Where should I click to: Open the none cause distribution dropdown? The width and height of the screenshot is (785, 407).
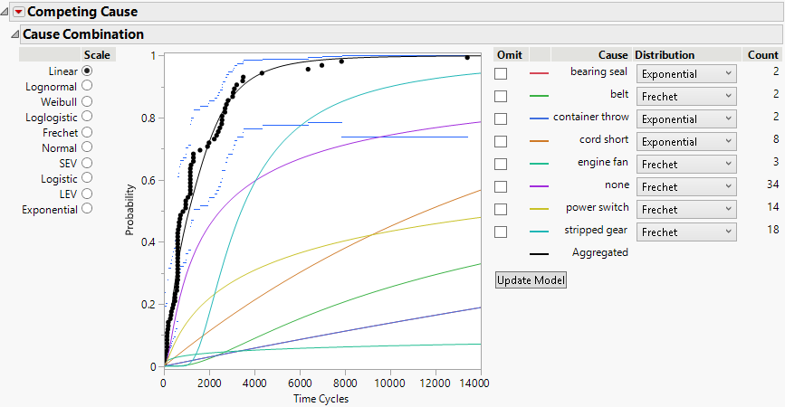pos(685,186)
